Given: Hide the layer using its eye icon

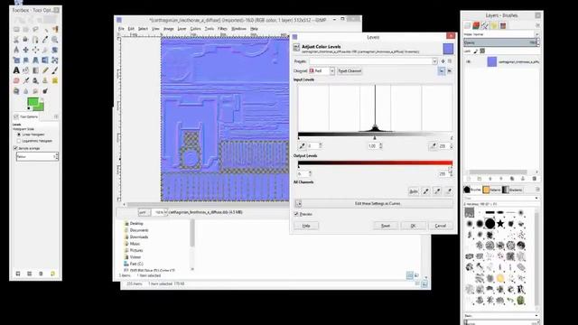Looking at the screenshot, I should pyautogui.click(x=469, y=62).
